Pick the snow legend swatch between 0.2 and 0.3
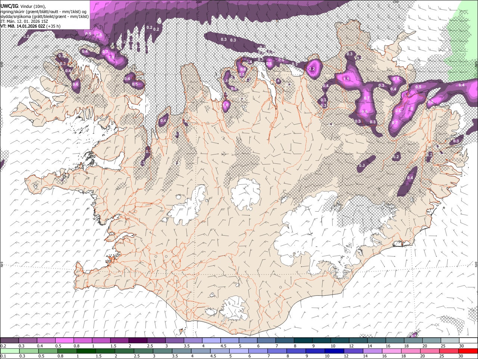 tap(9, 341)
